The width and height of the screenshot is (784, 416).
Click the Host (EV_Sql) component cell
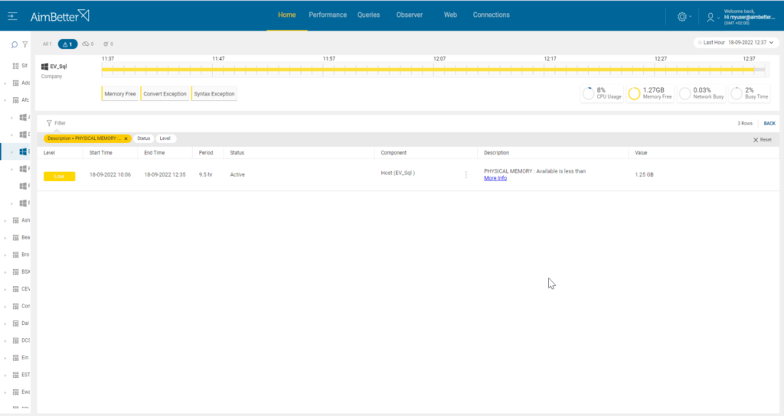[397, 173]
